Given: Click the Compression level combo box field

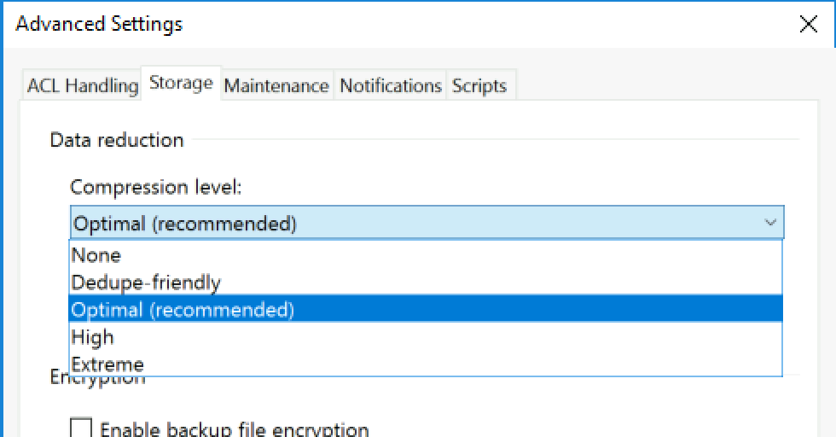Looking at the screenshot, I should pos(427,223).
